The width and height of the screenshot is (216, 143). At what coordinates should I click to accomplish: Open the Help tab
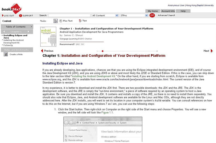pyautogui.click(x=183, y=11)
